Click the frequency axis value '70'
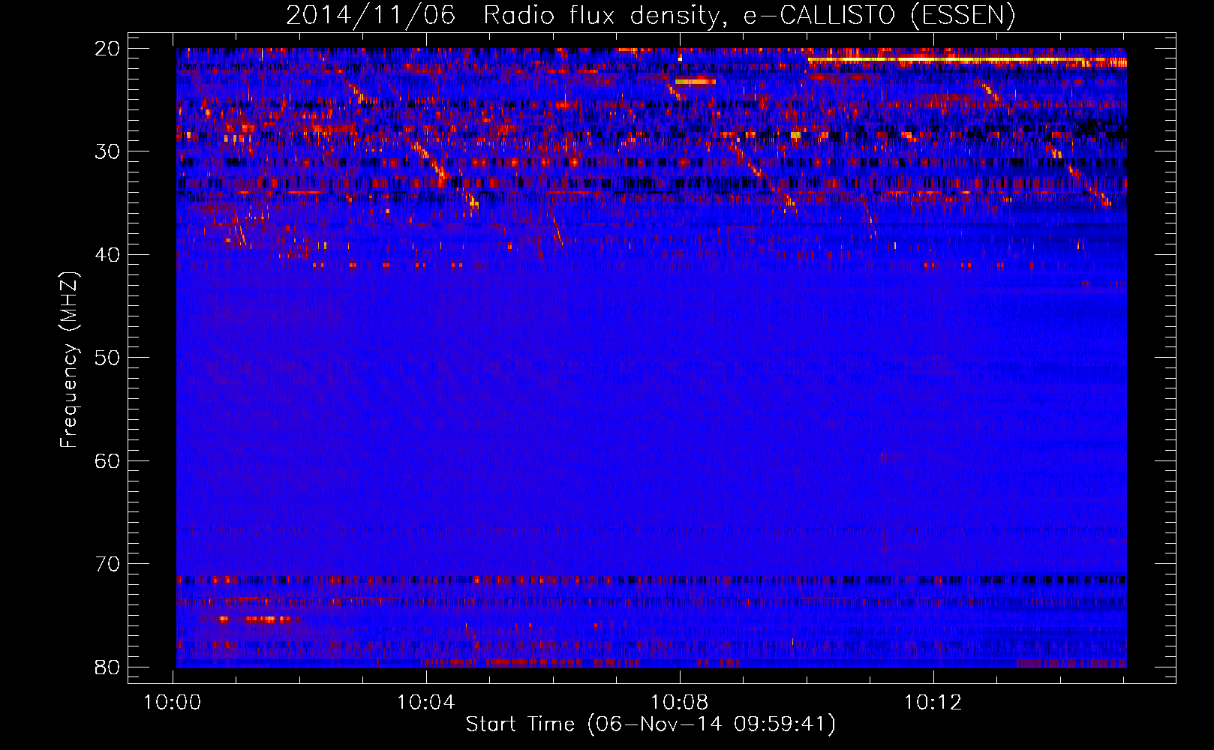The image size is (1214, 750). pos(108,564)
